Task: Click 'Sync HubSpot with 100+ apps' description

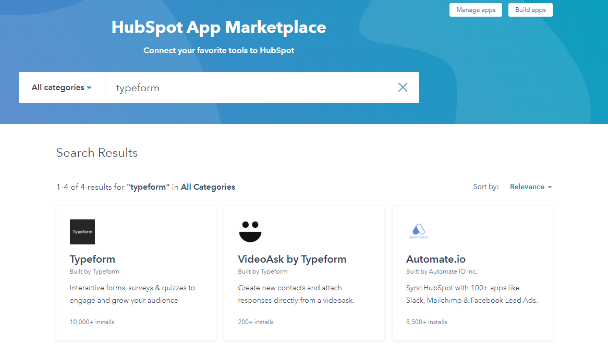Action: tap(472, 294)
